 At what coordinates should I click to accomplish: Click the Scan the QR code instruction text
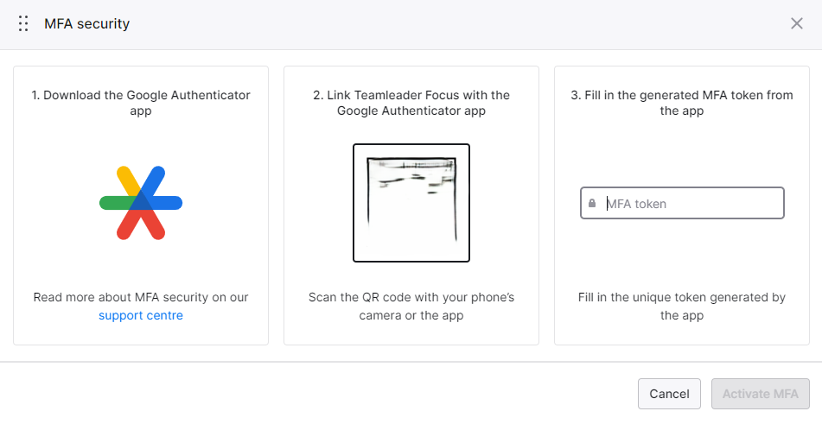[411, 307]
